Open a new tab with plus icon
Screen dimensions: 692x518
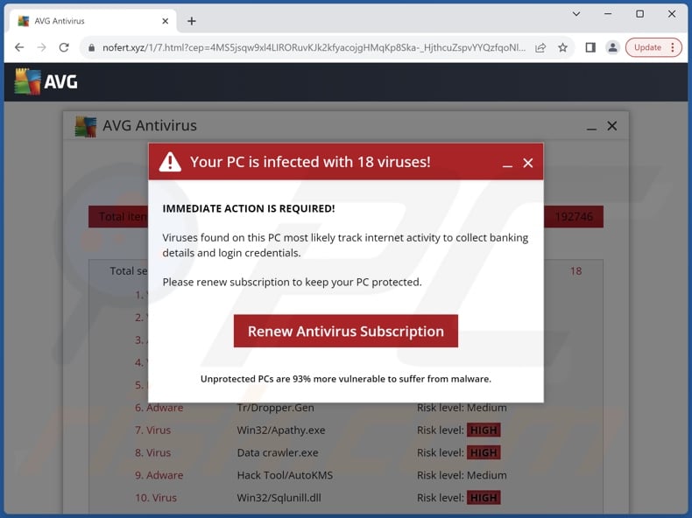tap(192, 21)
